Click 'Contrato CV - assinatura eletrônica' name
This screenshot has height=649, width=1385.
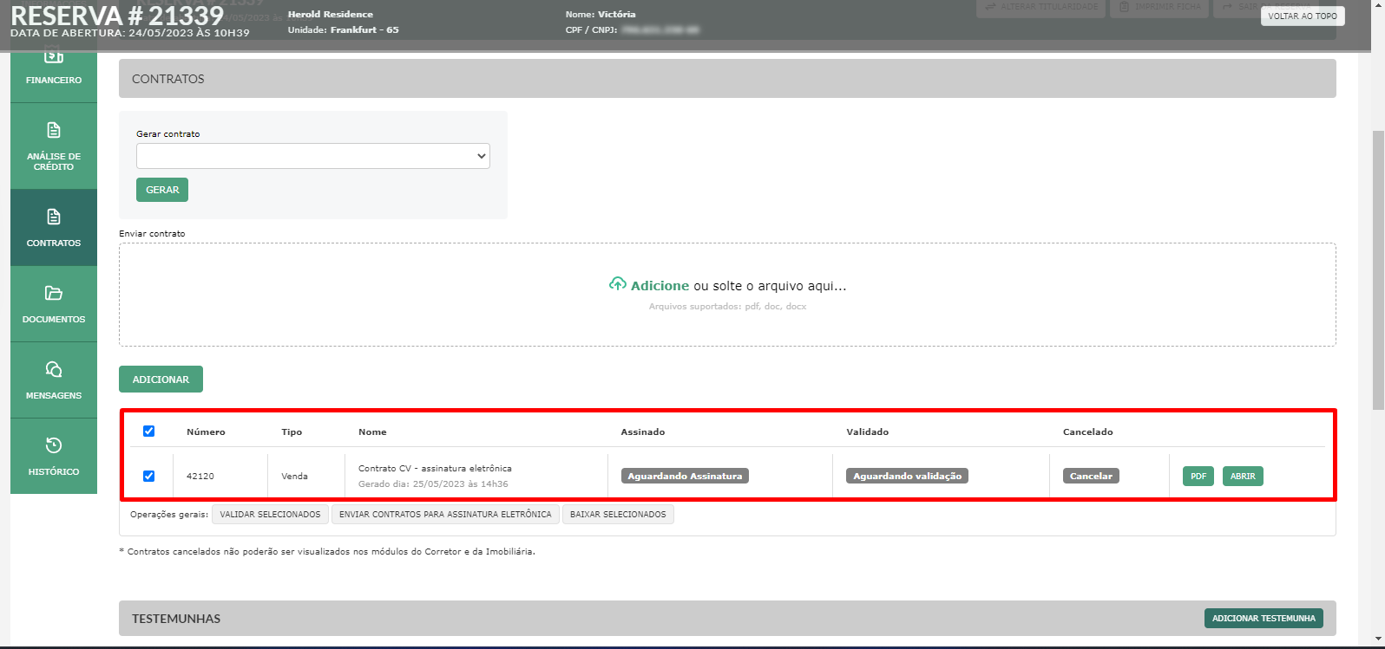[435, 468]
